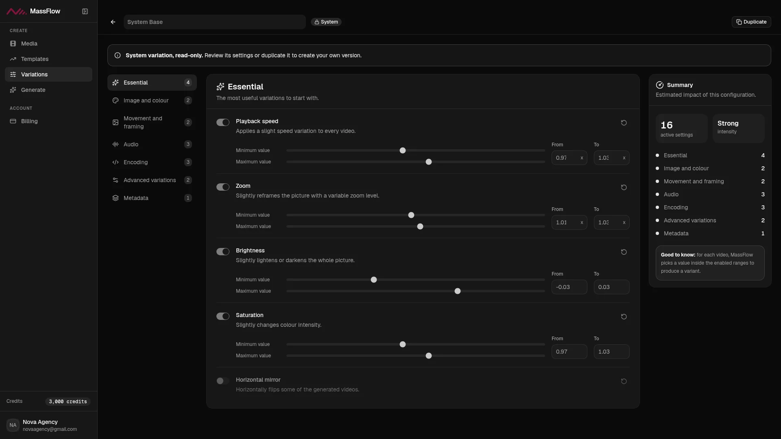Go back with the left arrow
The height and width of the screenshot is (439, 781).
tap(113, 22)
